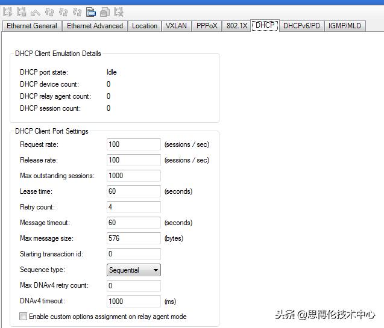Image resolution: width=384 pixels, height=328 pixels.
Task: Click the 'Idle' DHCP port state value
Action: click(x=112, y=72)
